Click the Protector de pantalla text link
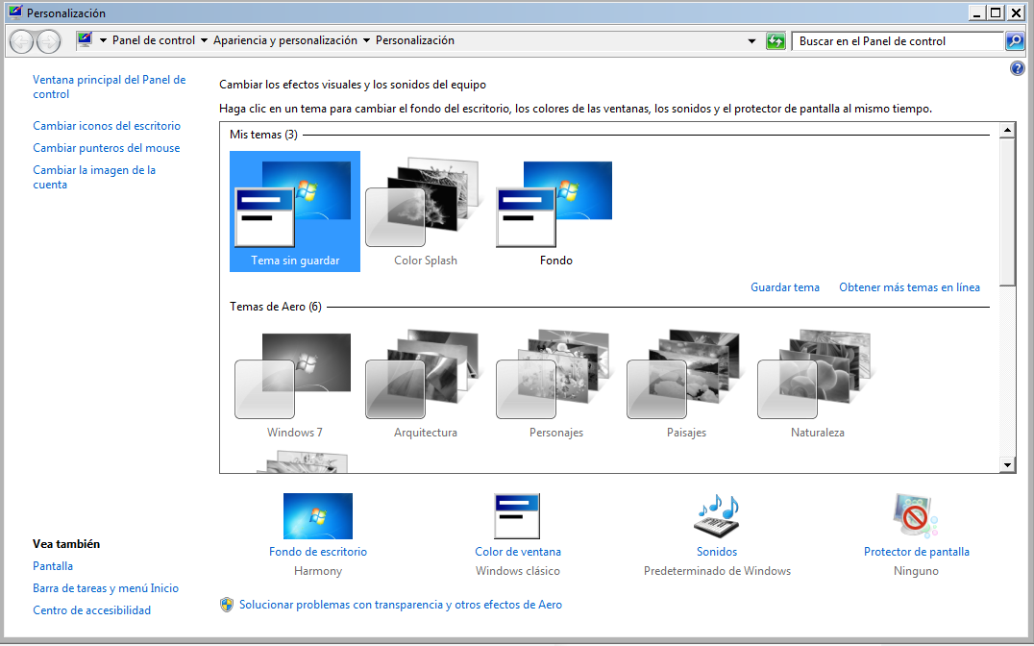This screenshot has height=646, width=1034. tap(917, 552)
